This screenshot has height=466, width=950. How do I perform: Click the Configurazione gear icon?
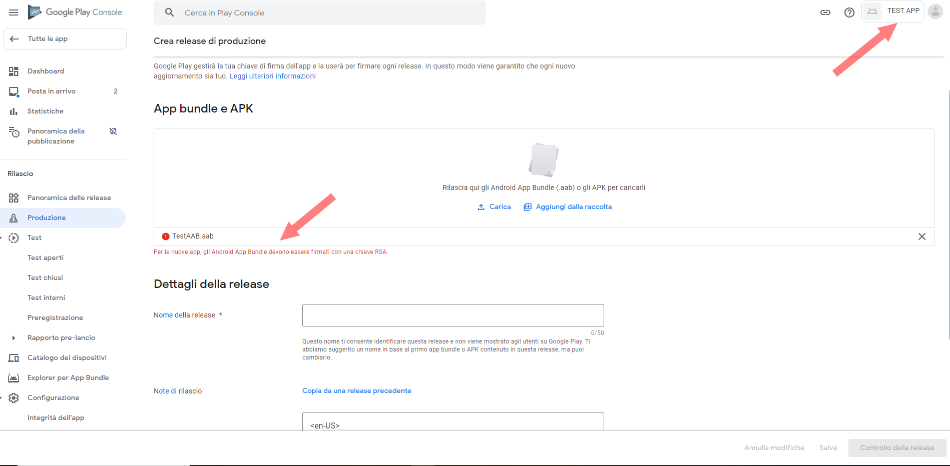pos(14,397)
